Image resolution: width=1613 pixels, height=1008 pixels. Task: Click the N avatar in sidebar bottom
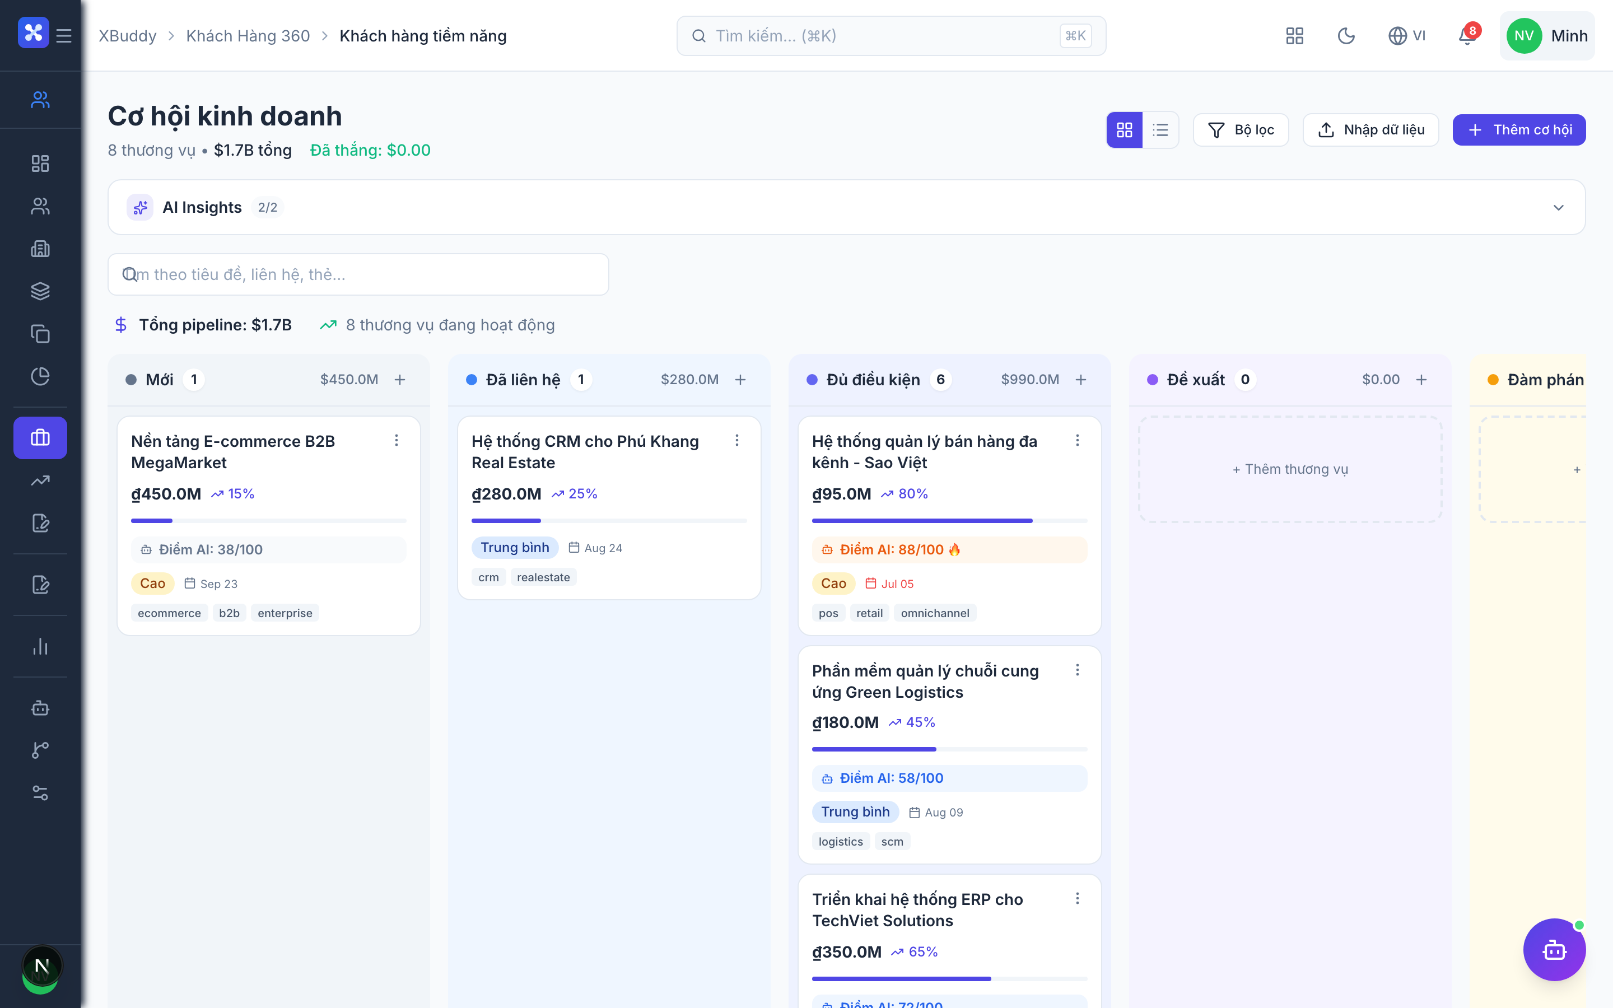41,967
